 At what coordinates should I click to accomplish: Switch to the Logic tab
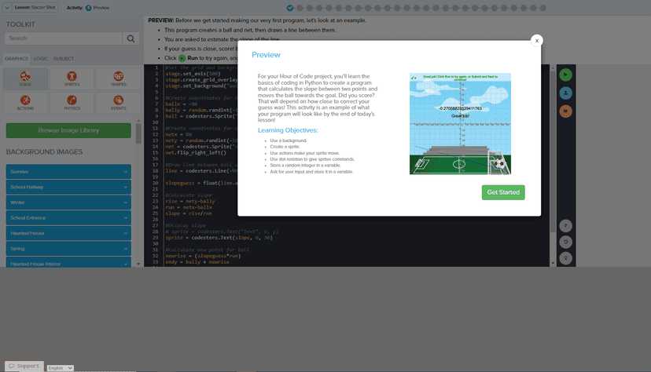[41, 59]
